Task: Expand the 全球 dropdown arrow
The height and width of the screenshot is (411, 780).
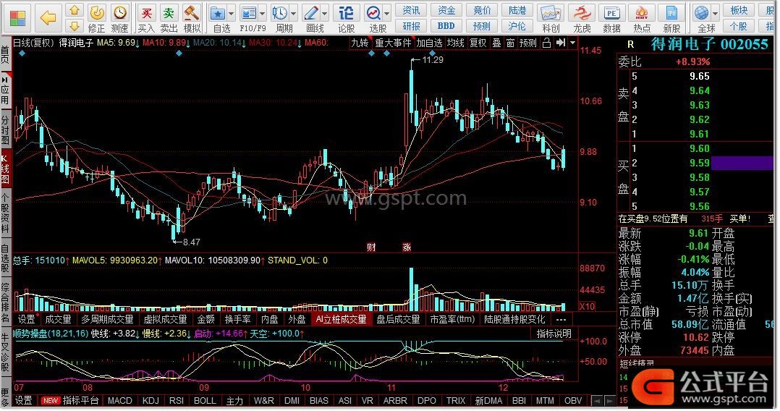Action: [716, 14]
